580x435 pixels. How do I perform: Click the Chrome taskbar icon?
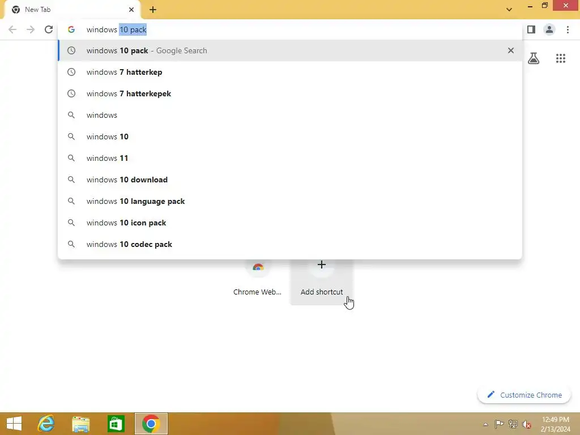151,424
